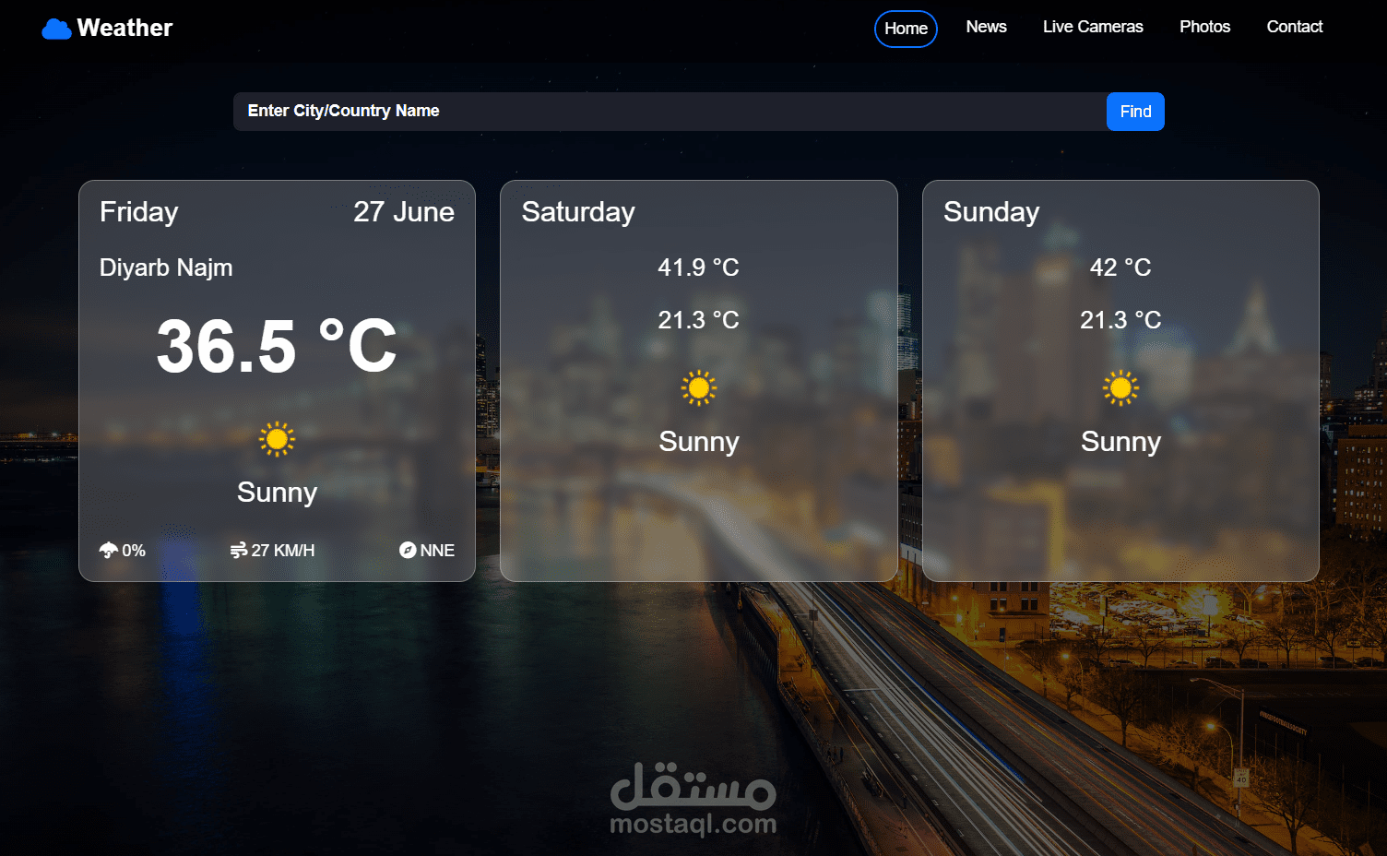1387x856 pixels.
Task: Click the 36.5 °C current temperature
Action: (x=277, y=347)
